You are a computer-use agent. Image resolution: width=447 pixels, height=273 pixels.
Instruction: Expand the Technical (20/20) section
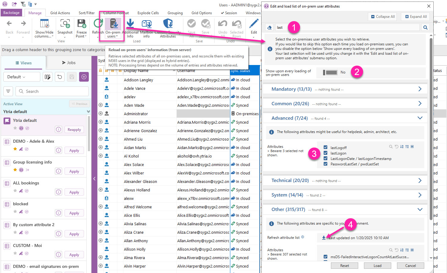[420, 180]
